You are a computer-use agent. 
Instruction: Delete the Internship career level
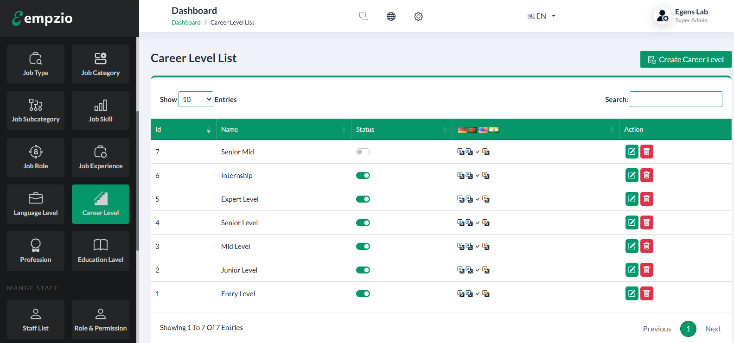tap(646, 175)
